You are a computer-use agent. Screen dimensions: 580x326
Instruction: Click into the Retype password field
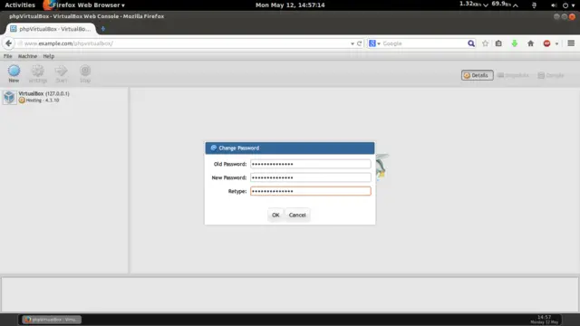310,191
